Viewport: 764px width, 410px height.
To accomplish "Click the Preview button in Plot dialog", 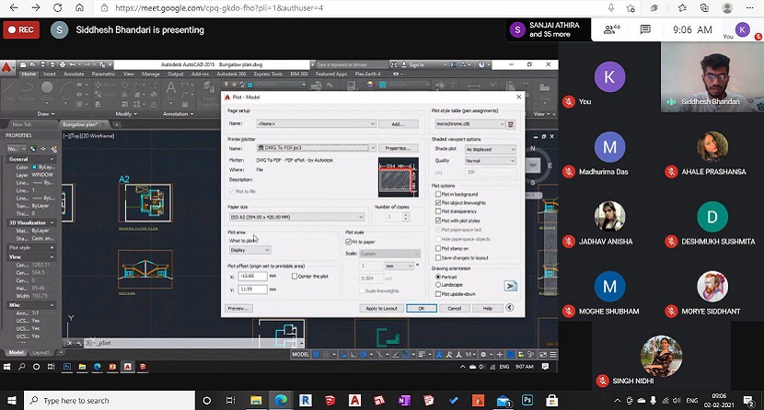I will coord(238,308).
